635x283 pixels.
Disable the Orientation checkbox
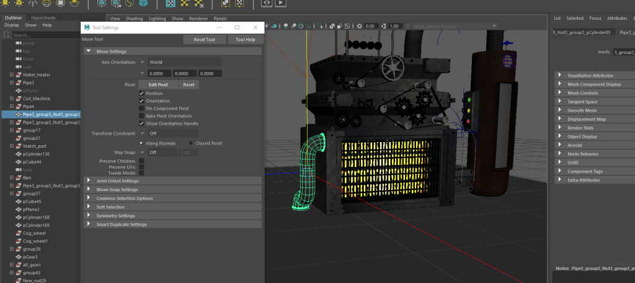coord(141,101)
